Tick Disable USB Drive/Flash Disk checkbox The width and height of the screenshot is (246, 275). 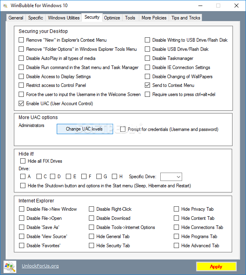click(x=147, y=49)
